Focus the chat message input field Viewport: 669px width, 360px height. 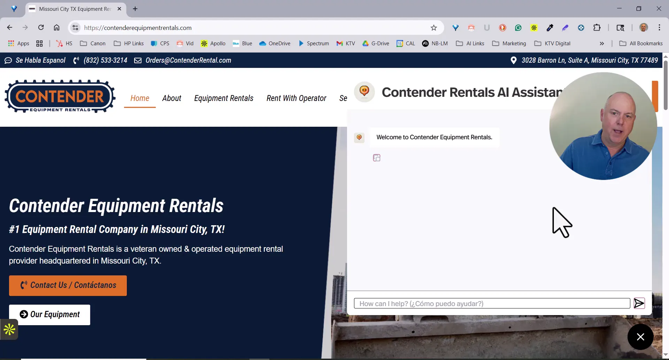(492, 303)
